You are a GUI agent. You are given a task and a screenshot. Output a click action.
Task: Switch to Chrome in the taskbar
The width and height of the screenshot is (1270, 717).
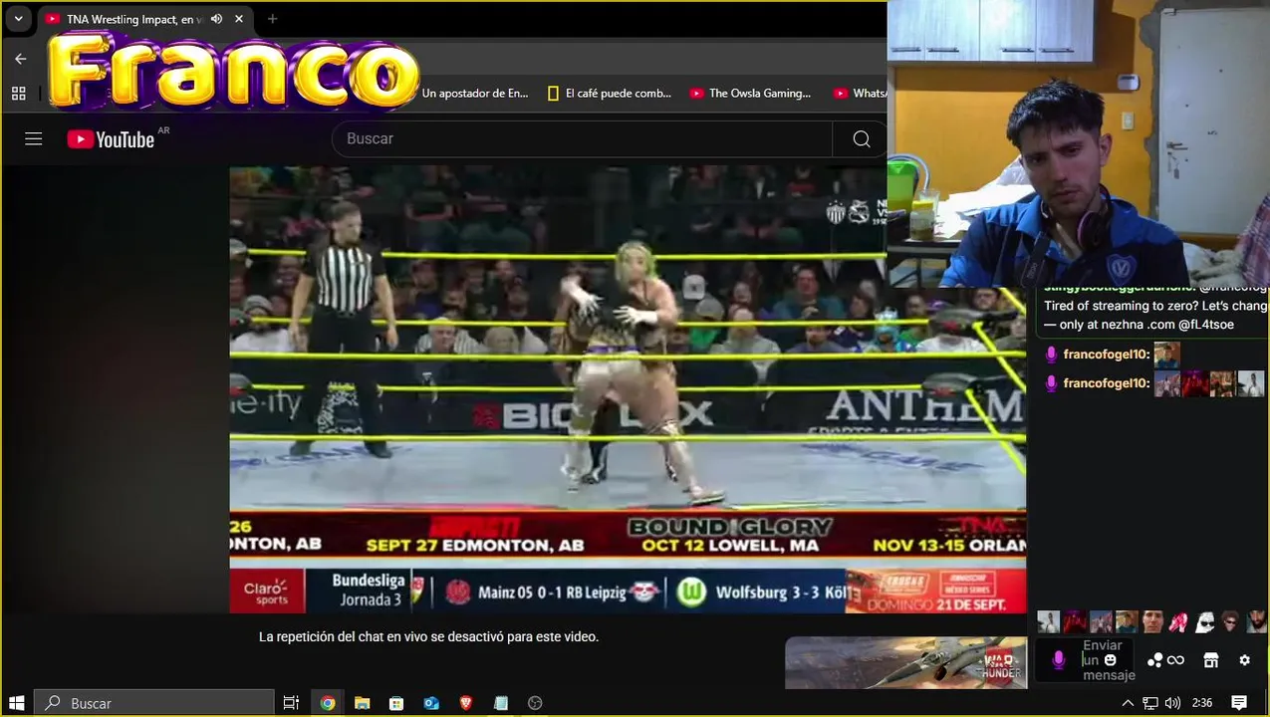tap(328, 703)
